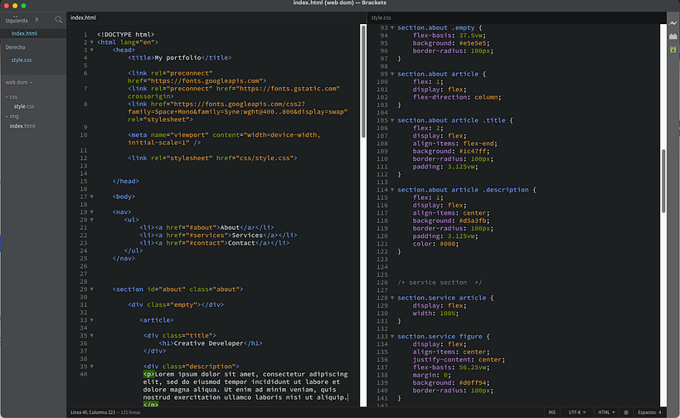Click the green gift box toolbar icon
680x418 pixels.
click(673, 50)
